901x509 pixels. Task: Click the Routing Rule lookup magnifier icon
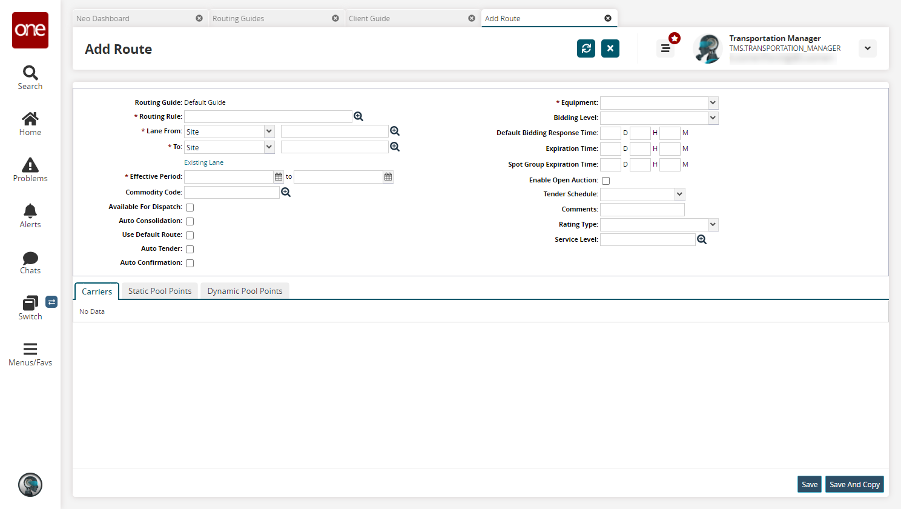coord(358,116)
